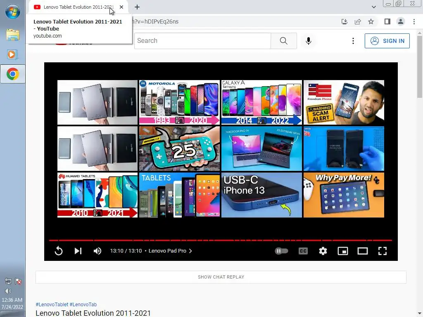This screenshot has height=317, width=423.
Task: Click Chrome icon in taskbar
Action: 13,74
